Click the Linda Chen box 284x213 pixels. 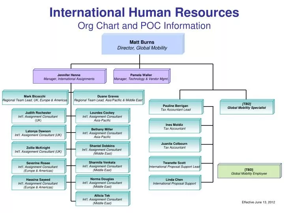click(175, 183)
